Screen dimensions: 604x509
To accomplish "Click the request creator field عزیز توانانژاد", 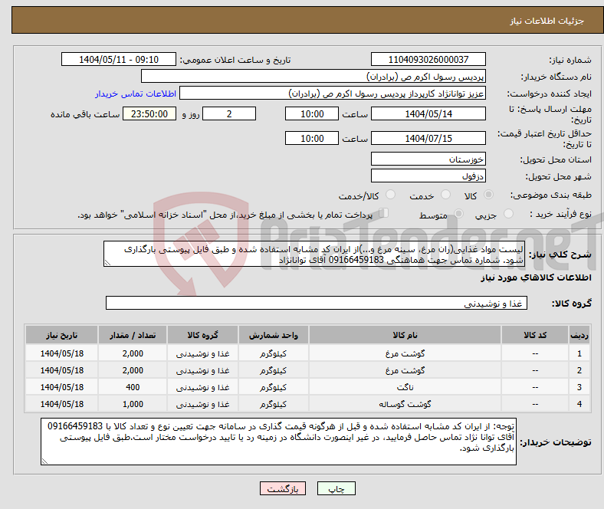I will (x=333, y=94).
